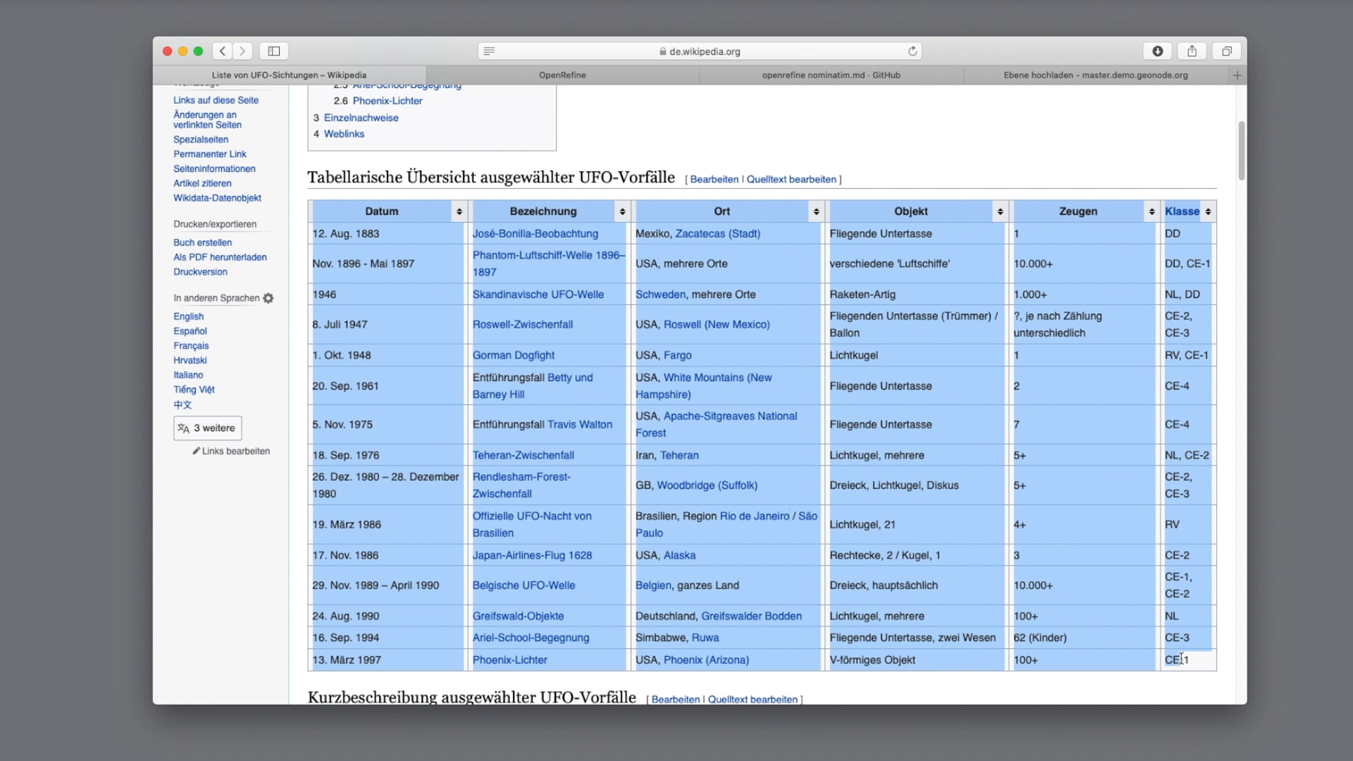Reload the page with refresh icon
Screen dimensions: 1353x761
pos(912,51)
